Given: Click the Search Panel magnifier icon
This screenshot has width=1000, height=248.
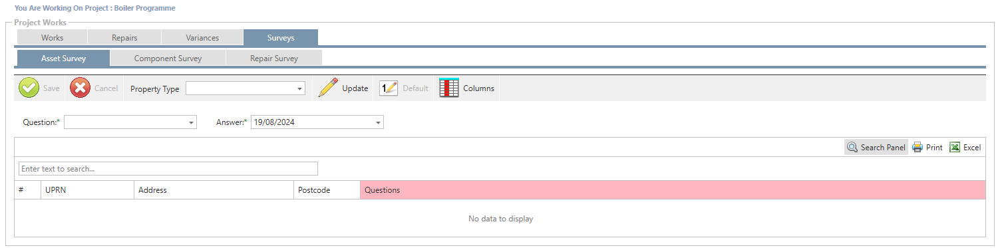Looking at the screenshot, I should [x=852, y=148].
